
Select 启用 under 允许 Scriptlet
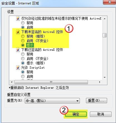(23, 76)
